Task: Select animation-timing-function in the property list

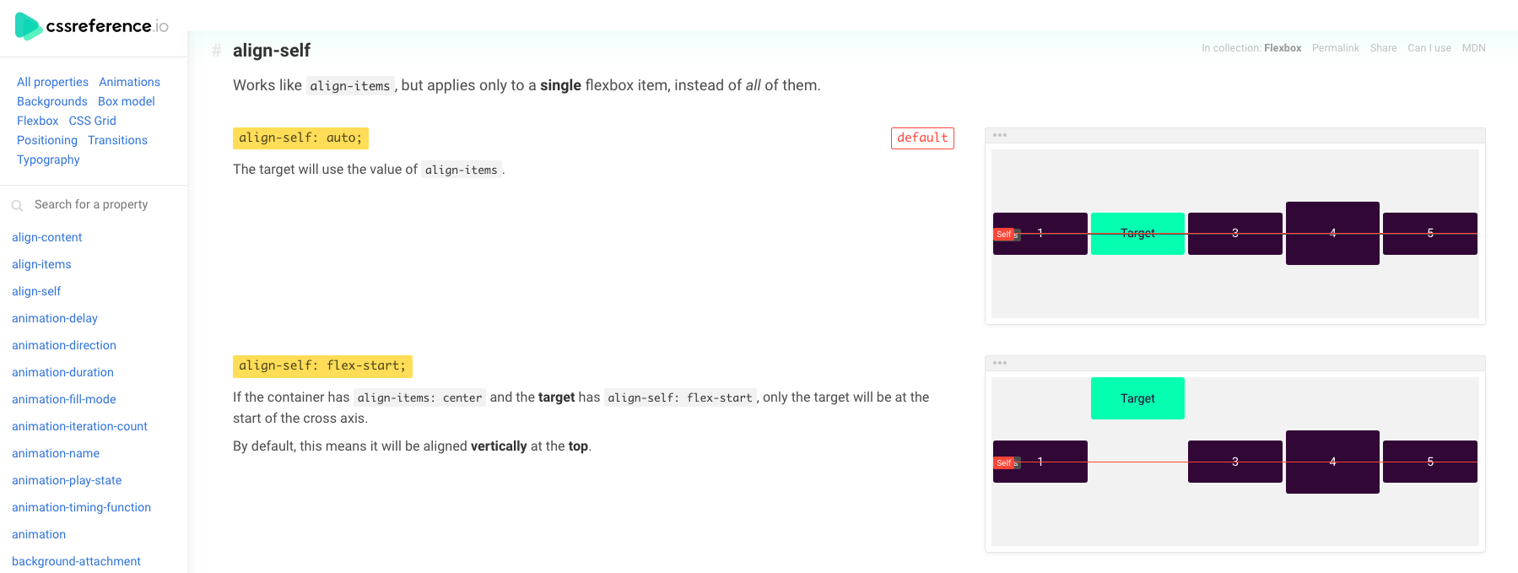Action: point(81,507)
